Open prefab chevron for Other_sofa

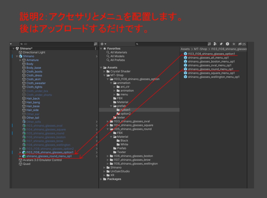click(96, 122)
